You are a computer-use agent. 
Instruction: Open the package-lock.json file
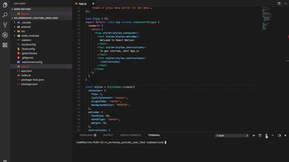point(33,80)
